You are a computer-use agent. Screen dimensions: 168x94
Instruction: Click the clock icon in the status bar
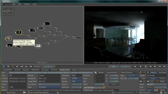tap(113, 92)
